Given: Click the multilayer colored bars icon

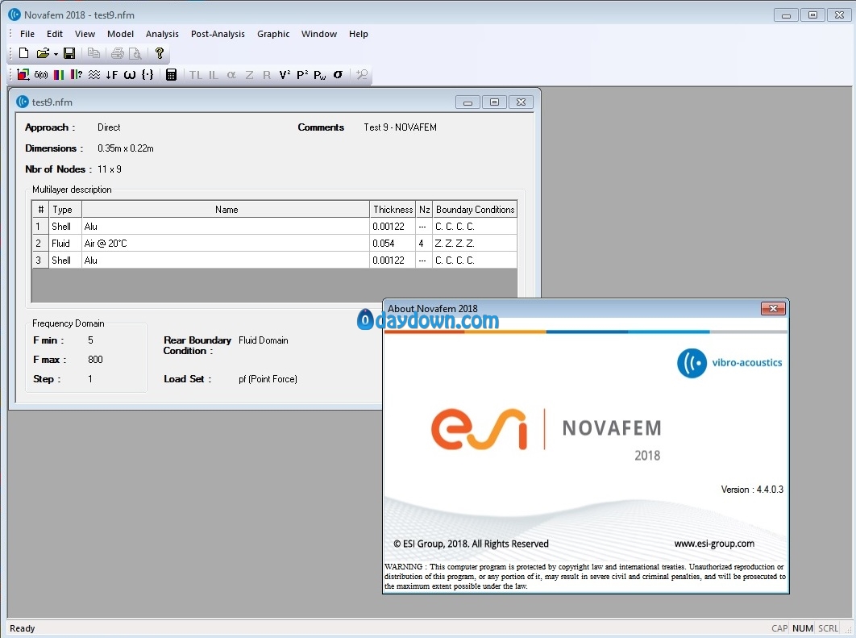Looking at the screenshot, I should [x=59, y=74].
